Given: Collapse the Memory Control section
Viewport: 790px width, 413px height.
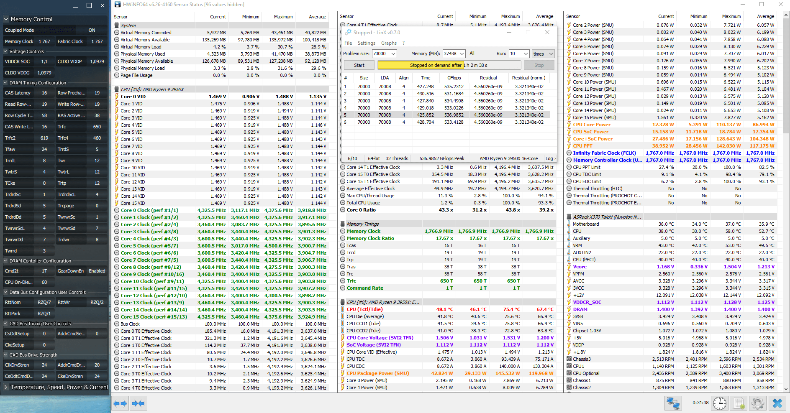Looking at the screenshot, I should pyautogui.click(x=6, y=19).
